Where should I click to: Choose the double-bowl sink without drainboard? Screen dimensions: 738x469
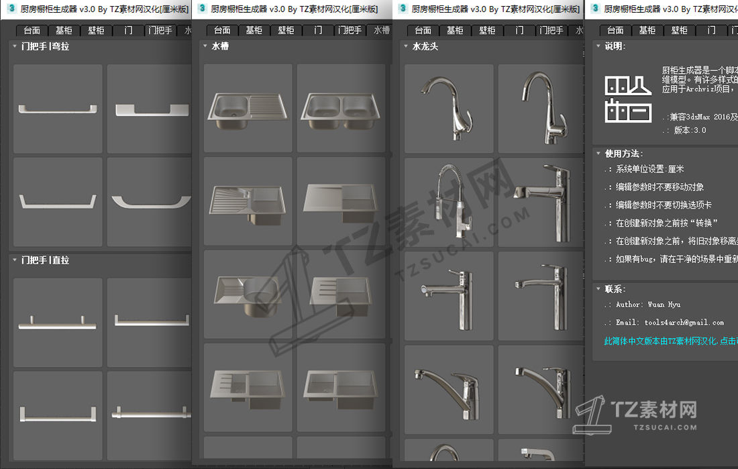tap(341, 108)
